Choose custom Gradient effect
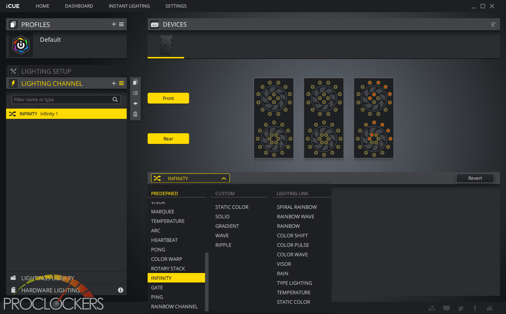Image resolution: width=506 pixels, height=314 pixels. coord(227,226)
